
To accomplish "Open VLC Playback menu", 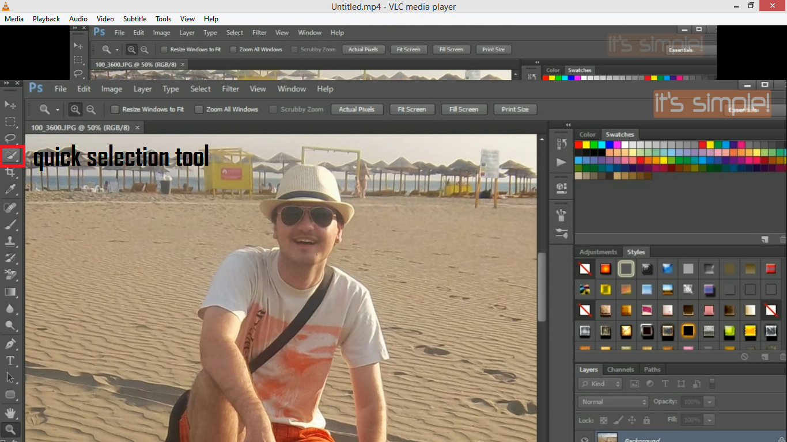I will click(x=46, y=19).
